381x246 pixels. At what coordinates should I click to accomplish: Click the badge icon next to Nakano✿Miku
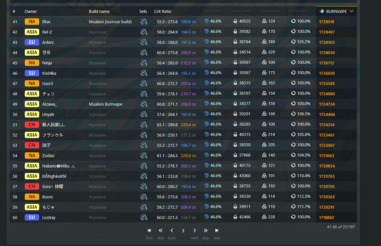(73, 166)
